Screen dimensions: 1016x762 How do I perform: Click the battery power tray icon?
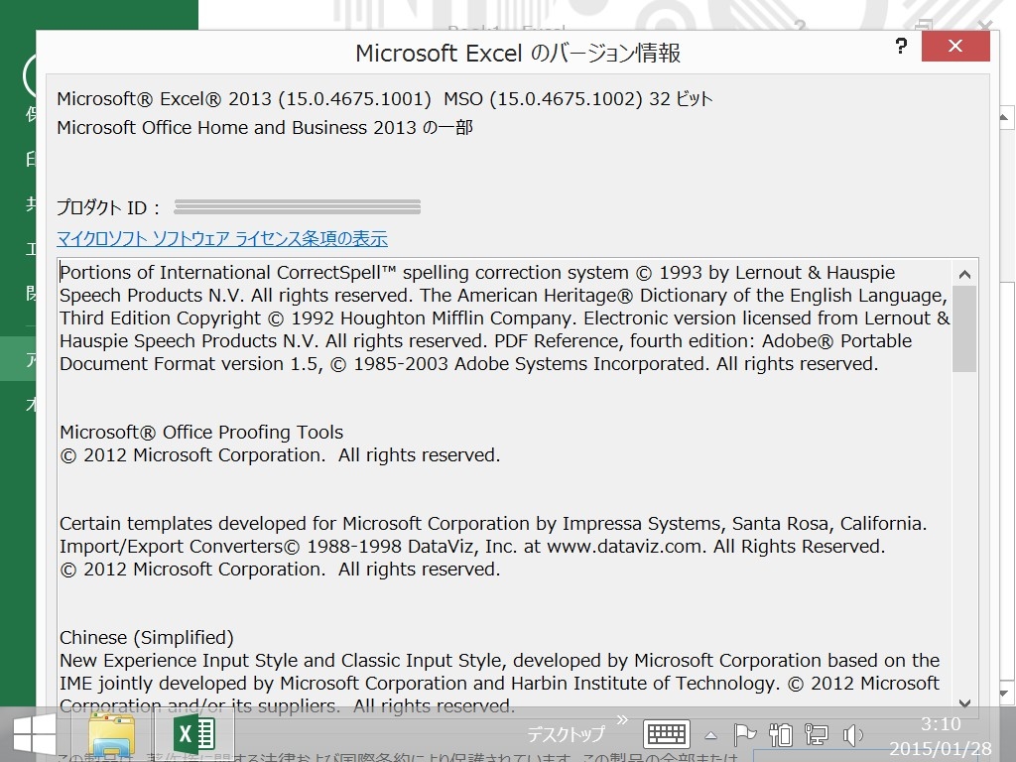(781, 735)
